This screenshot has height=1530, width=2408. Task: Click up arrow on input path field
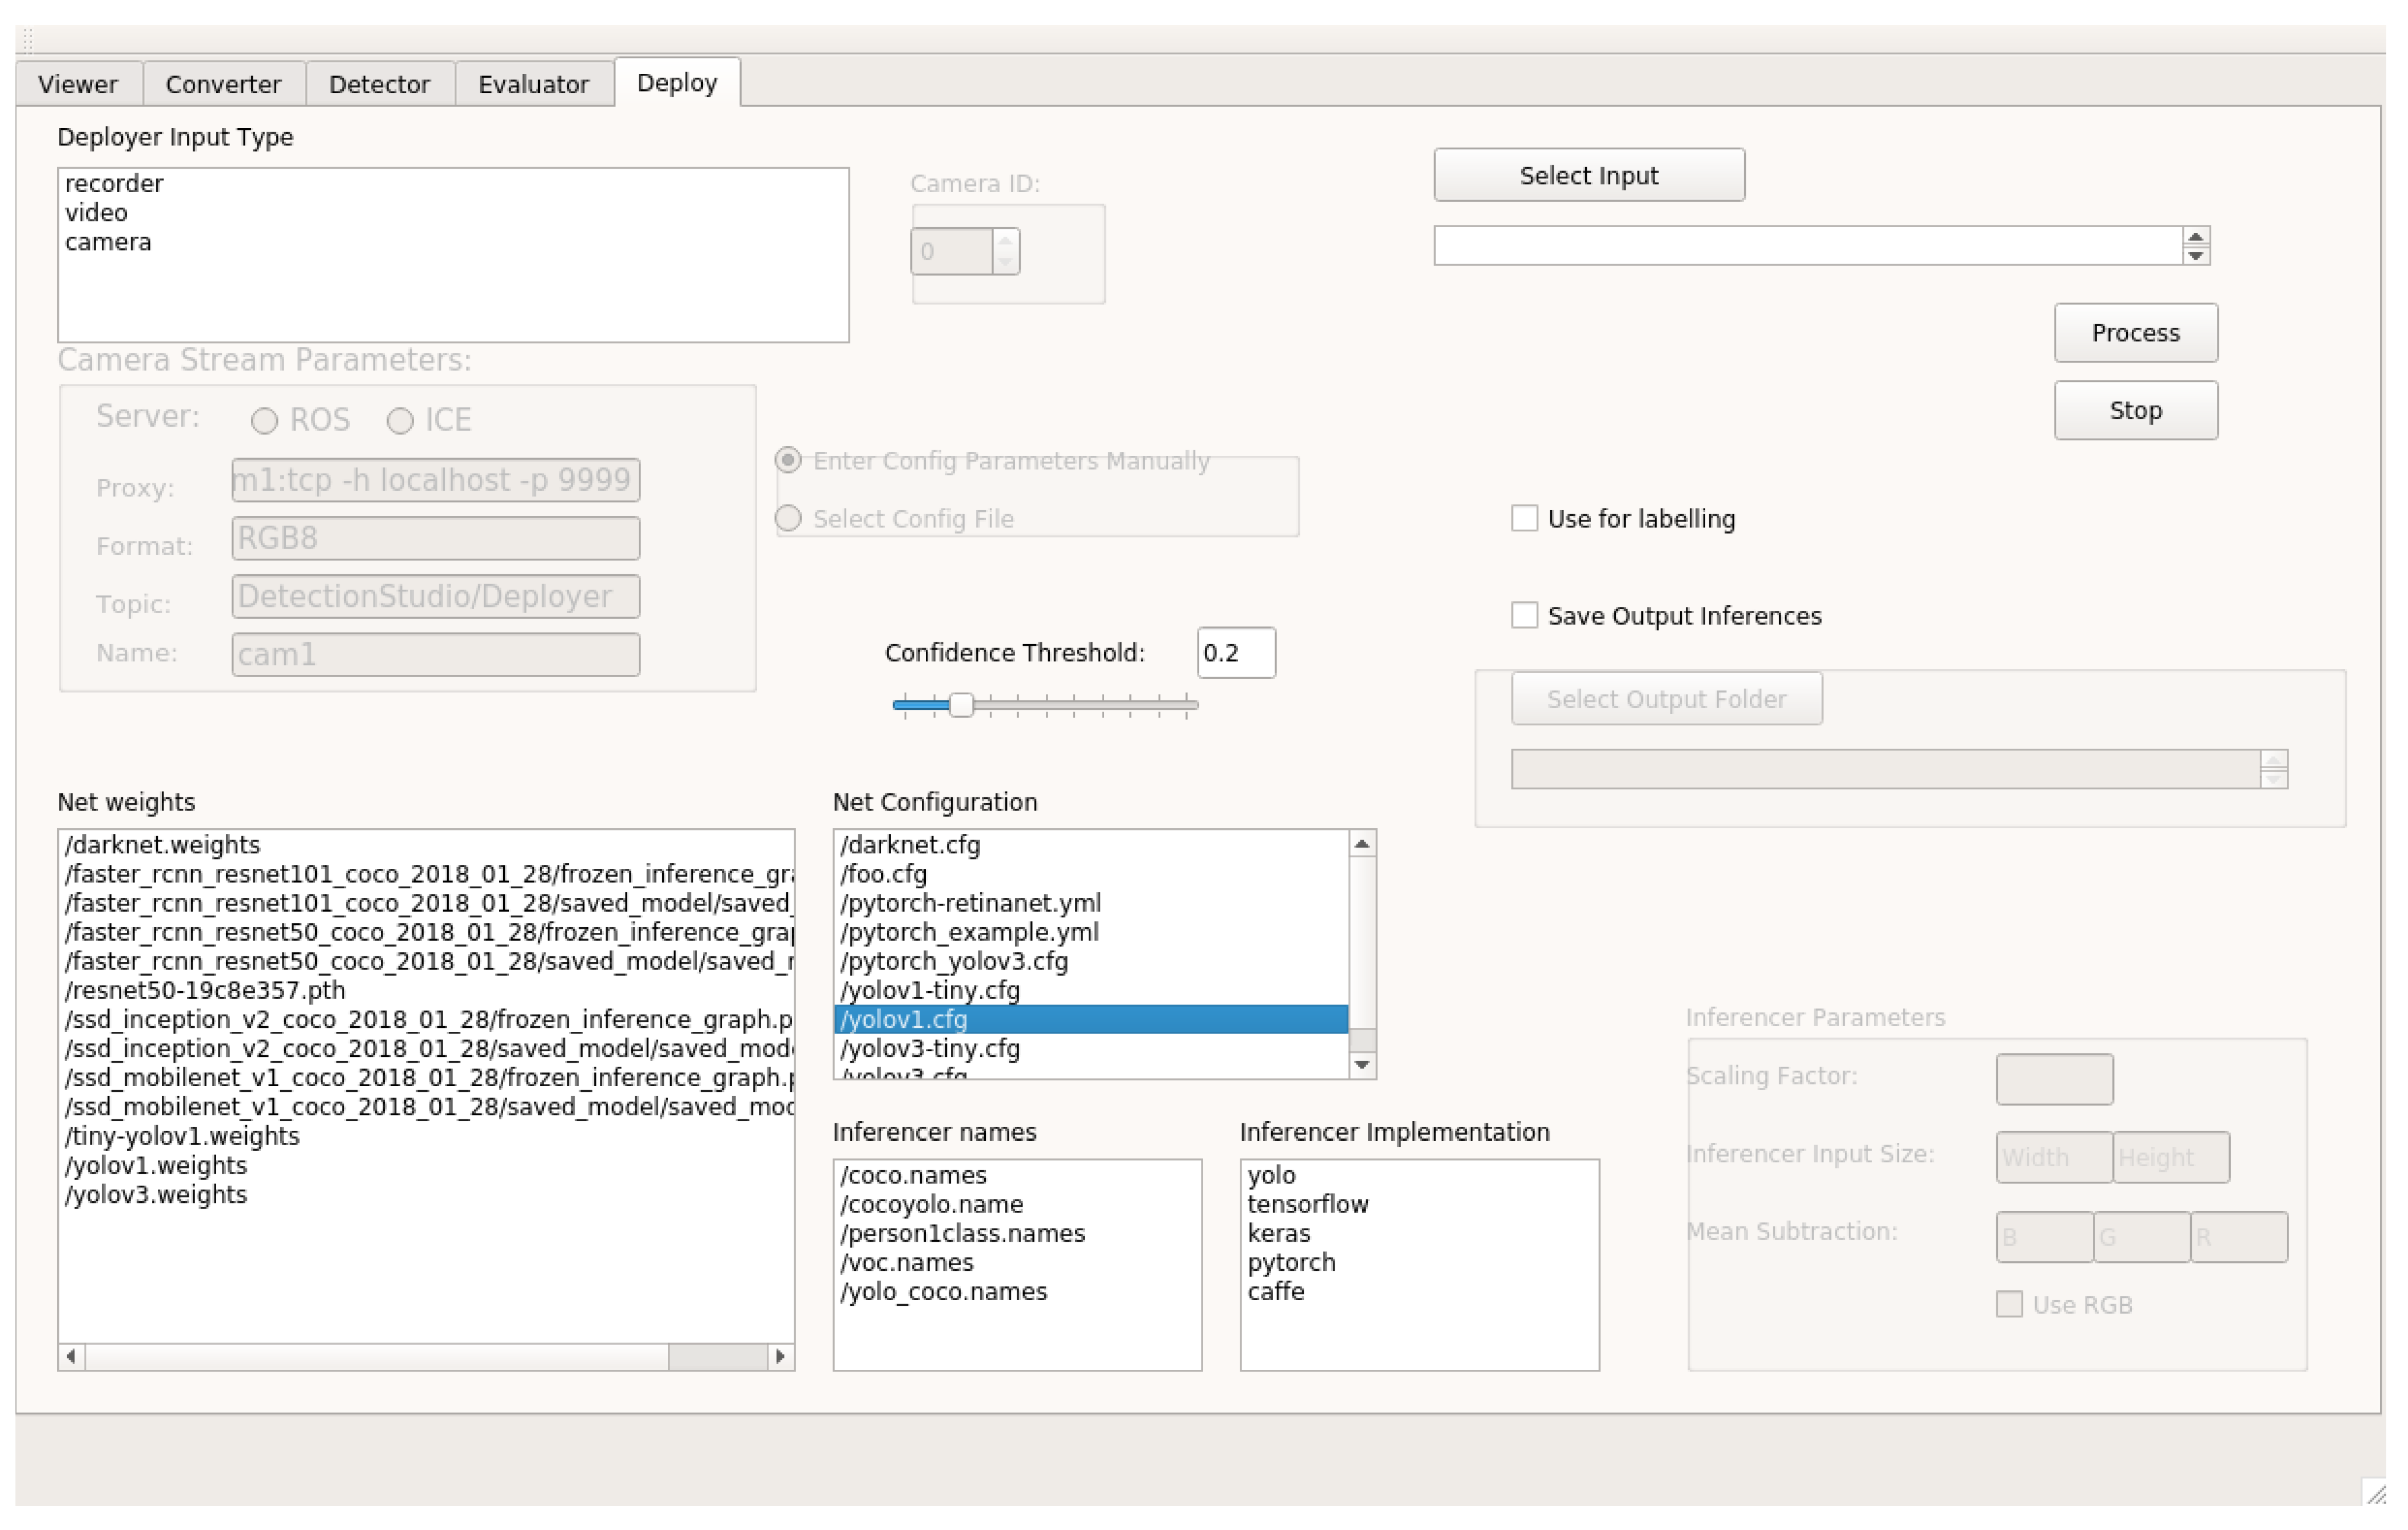pos(2195,237)
